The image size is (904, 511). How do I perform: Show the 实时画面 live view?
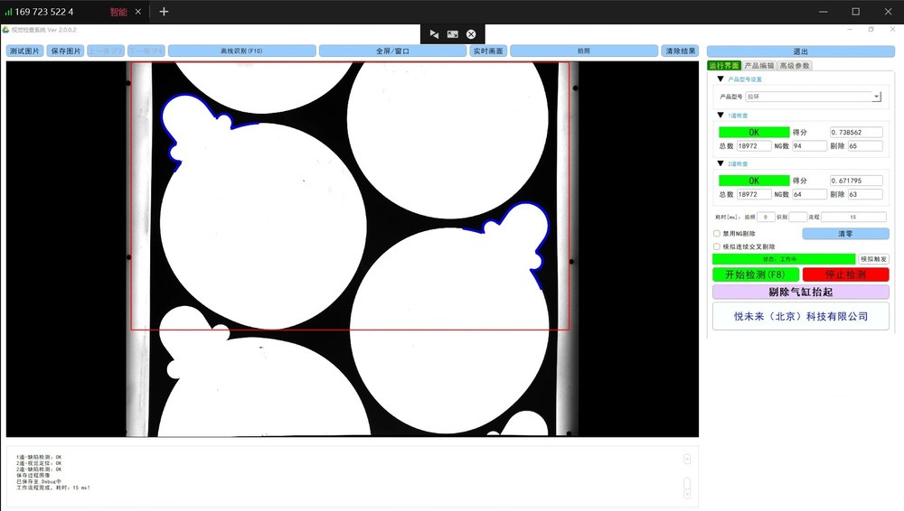tap(488, 51)
